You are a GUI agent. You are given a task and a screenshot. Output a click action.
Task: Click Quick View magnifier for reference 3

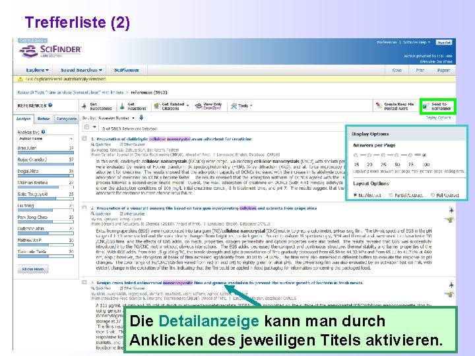tap(93, 288)
